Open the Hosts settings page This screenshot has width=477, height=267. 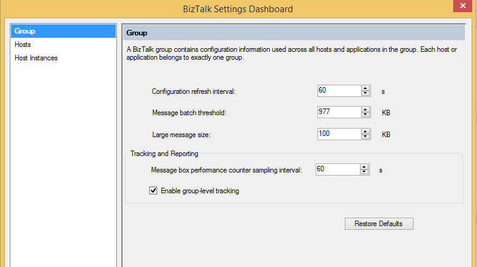coord(23,44)
